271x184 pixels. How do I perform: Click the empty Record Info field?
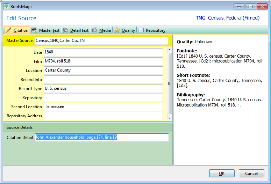pyautogui.click(x=103, y=80)
